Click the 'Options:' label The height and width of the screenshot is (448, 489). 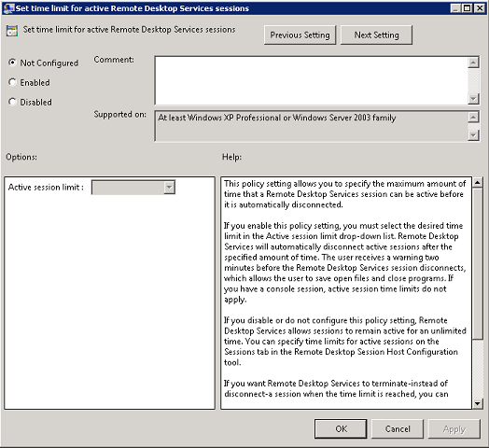tap(21, 157)
